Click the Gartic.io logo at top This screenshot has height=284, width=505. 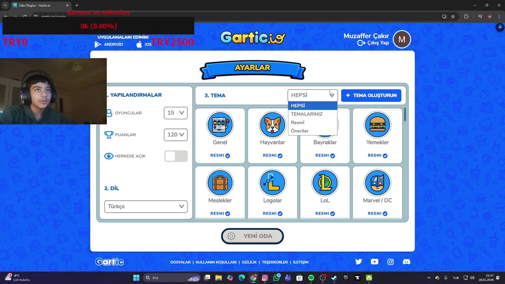pyautogui.click(x=252, y=37)
